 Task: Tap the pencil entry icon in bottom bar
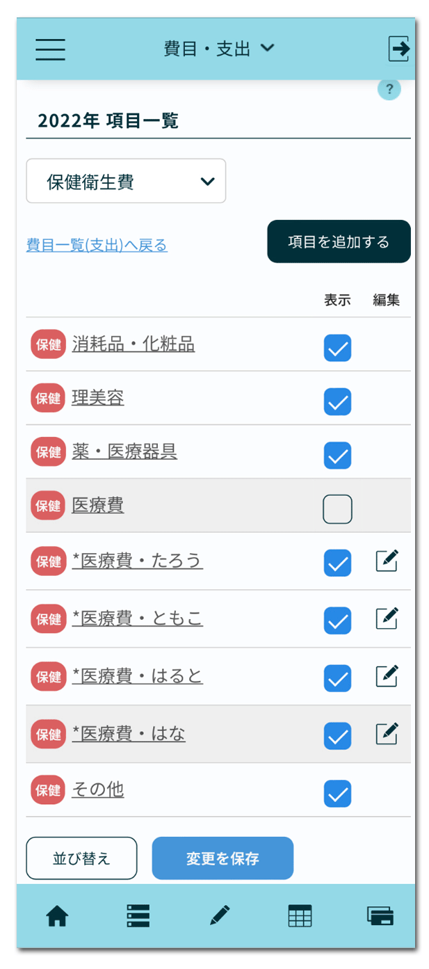pyautogui.click(x=219, y=917)
